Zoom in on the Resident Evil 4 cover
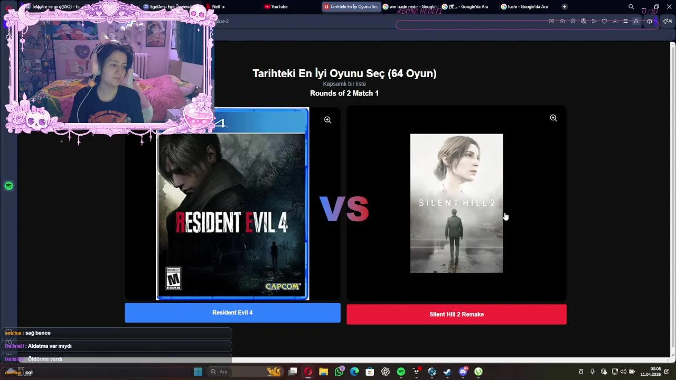 pos(327,120)
